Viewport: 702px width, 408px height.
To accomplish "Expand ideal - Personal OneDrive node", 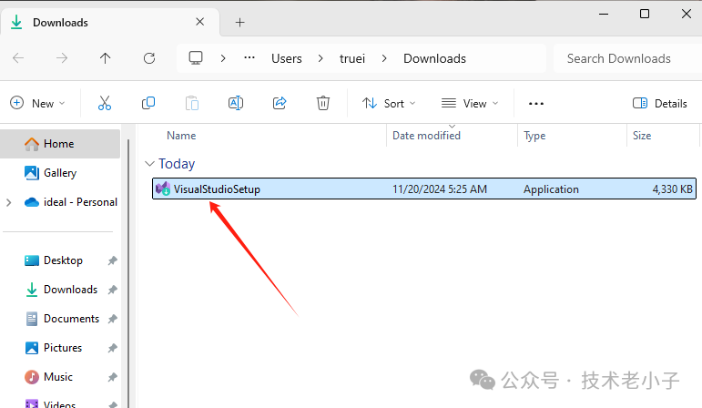I will pos(8,202).
